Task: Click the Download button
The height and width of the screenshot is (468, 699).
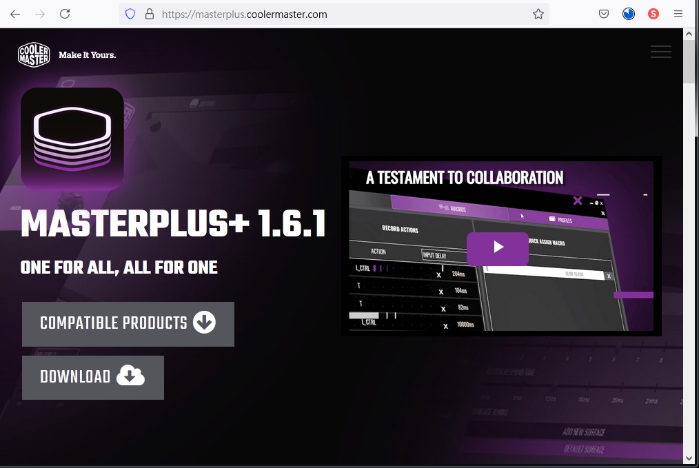Action: [93, 378]
